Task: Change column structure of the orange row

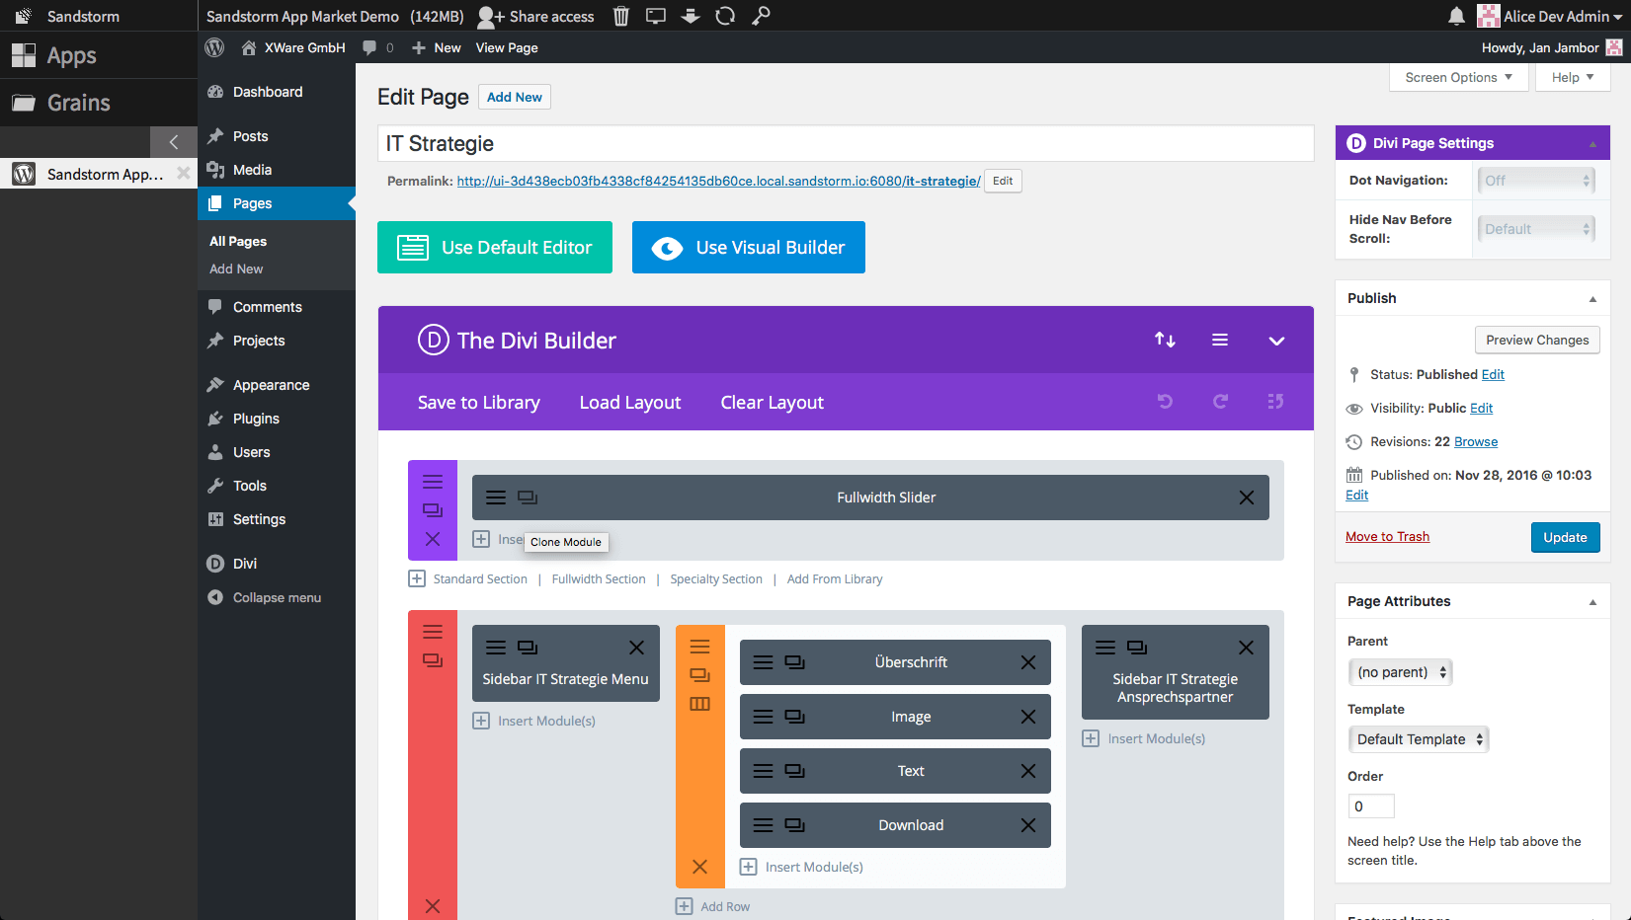Action: pos(699,704)
